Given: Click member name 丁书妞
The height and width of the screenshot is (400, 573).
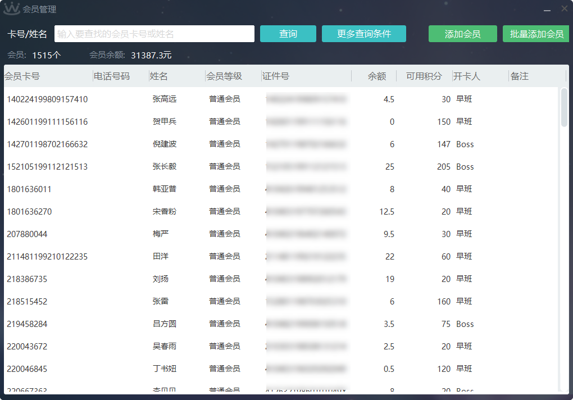Looking at the screenshot, I should coord(165,369).
